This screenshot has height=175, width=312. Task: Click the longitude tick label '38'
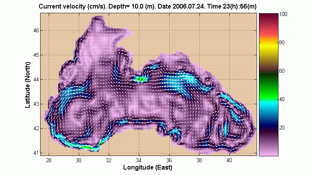[x=199, y=160]
